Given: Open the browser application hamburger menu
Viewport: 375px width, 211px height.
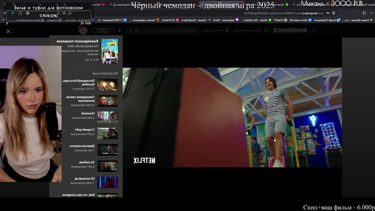Looking at the screenshot, I should point(5,13).
